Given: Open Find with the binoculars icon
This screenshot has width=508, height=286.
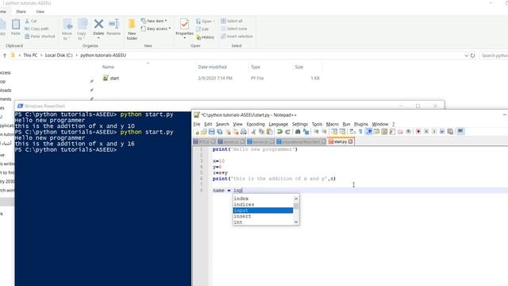Looking at the screenshot, I should 297,131.
